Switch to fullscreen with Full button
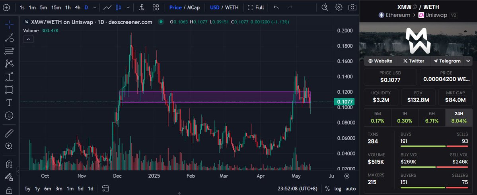This screenshot has width=477, height=195. coord(256,8)
